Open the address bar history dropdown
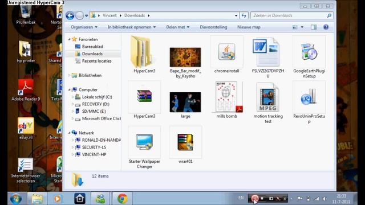Viewport: 365px width, 205px height. click(x=236, y=15)
